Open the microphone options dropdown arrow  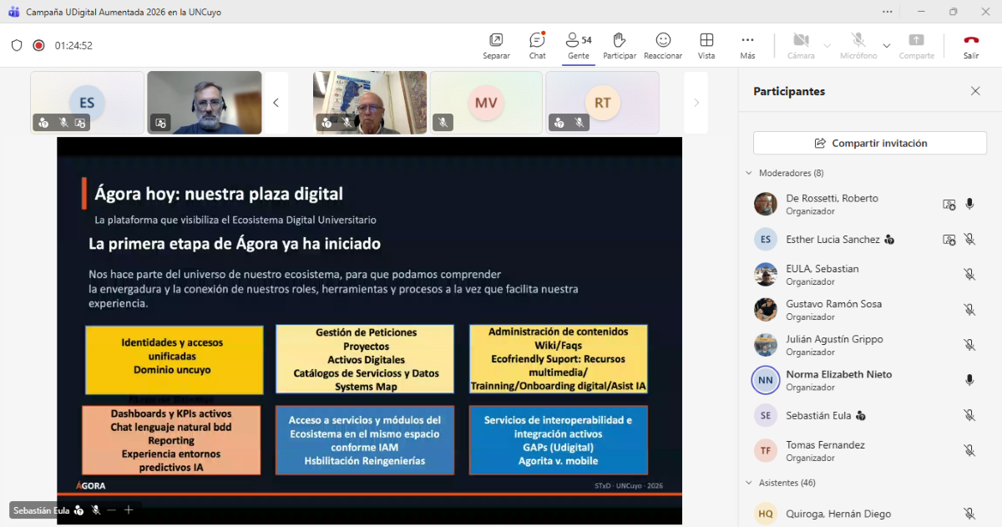887,46
